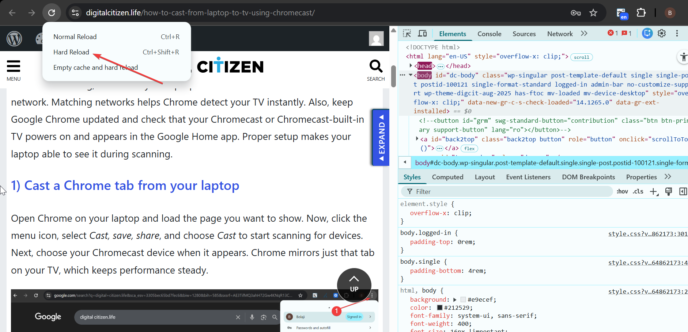The width and height of the screenshot is (688, 332).
Task: Click the browser address bar URL
Action: 200,13
